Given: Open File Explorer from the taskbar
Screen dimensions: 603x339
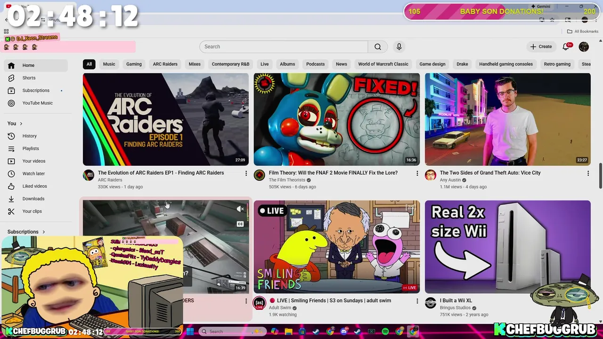Looking at the screenshot, I should pyautogui.click(x=289, y=331).
